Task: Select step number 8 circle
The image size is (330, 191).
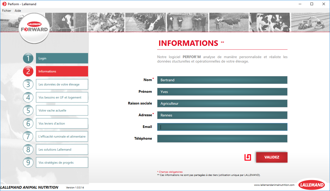Action: pos(28,150)
